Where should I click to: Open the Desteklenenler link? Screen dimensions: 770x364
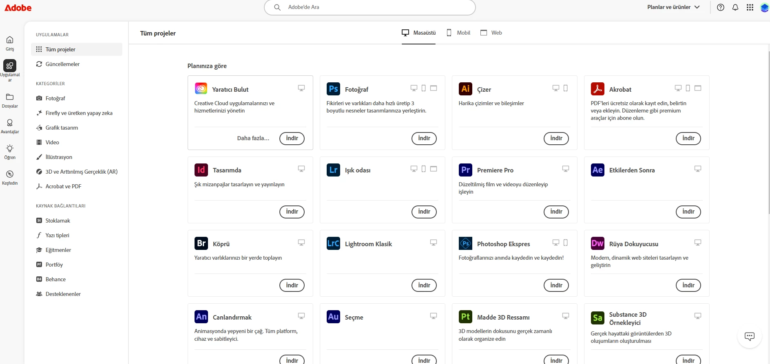[x=77, y=294]
